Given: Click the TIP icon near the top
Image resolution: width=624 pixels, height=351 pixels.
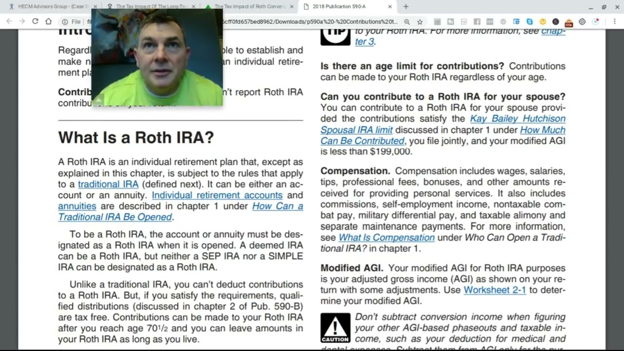Looking at the screenshot, I should click(x=335, y=37).
